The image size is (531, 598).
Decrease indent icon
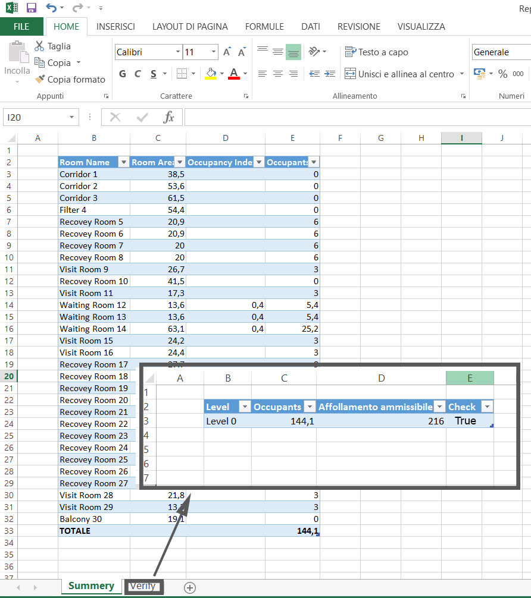pos(314,74)
